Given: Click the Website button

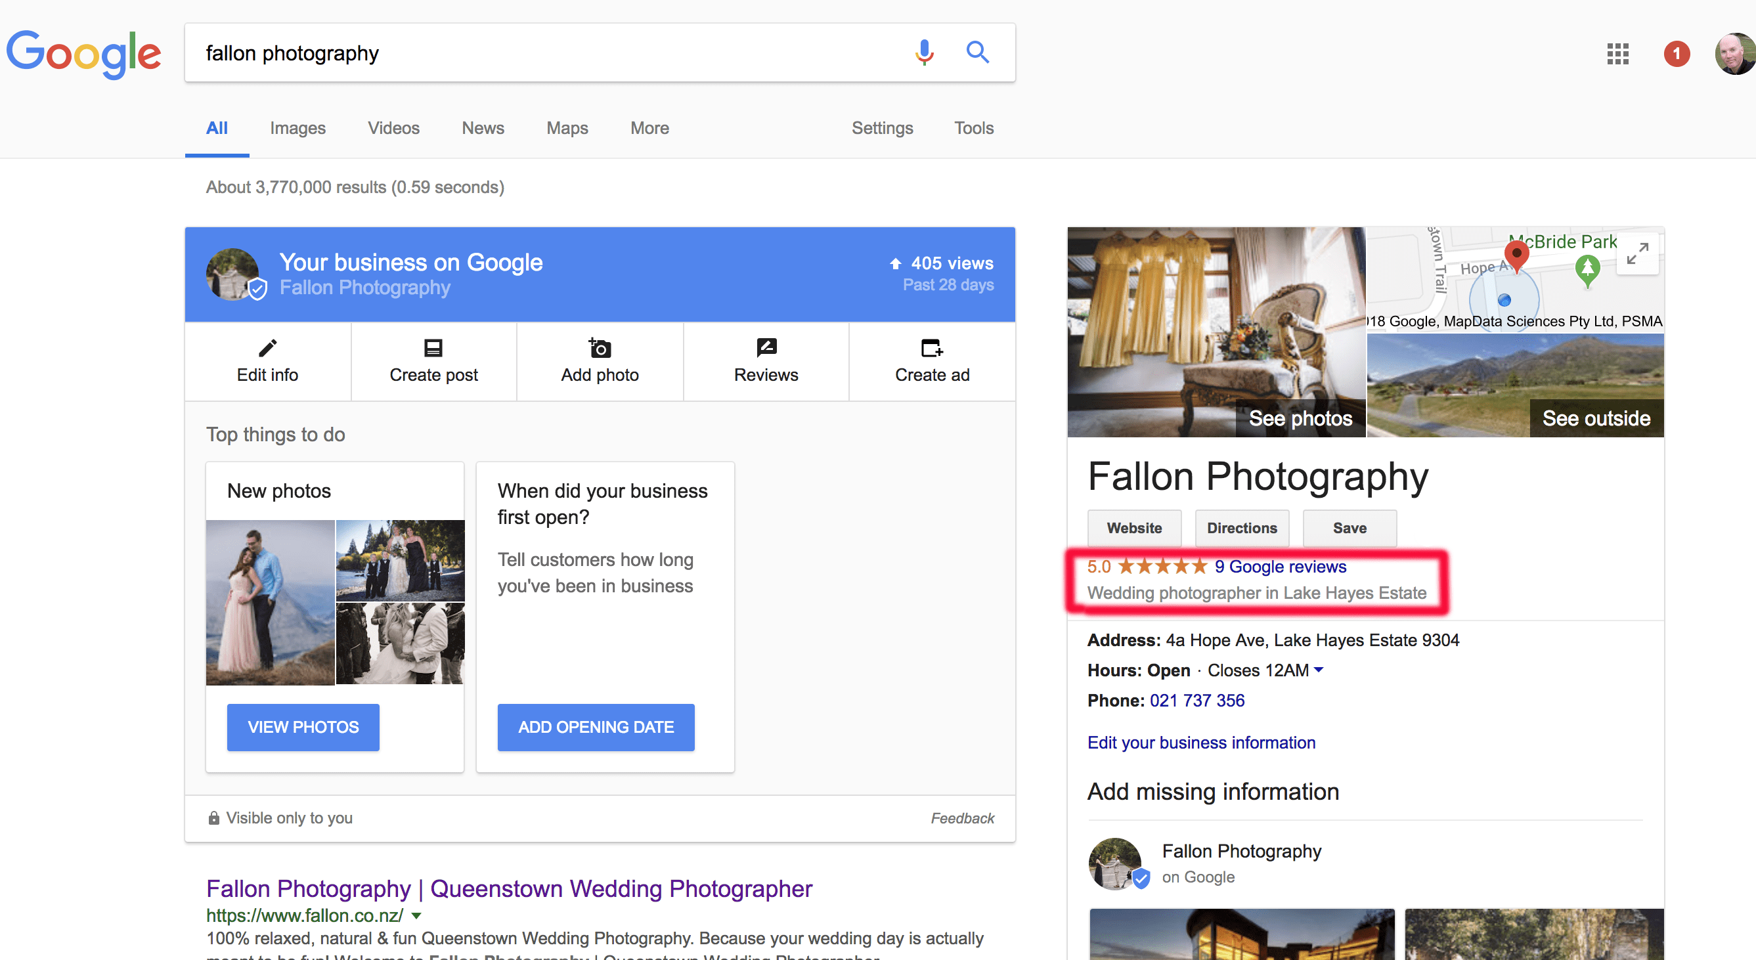Looking at the screenshot, I should 1134,528.
